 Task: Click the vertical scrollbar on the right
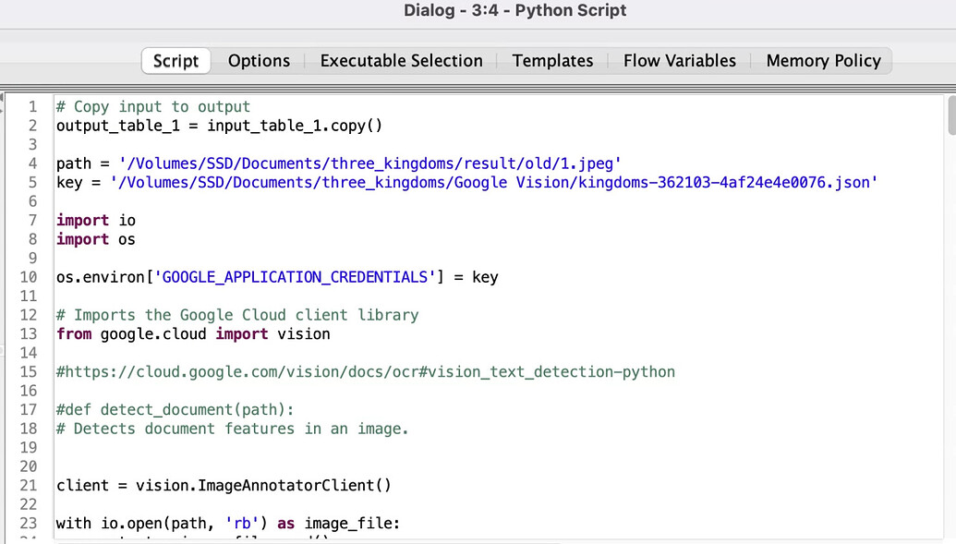coord(950,115)
